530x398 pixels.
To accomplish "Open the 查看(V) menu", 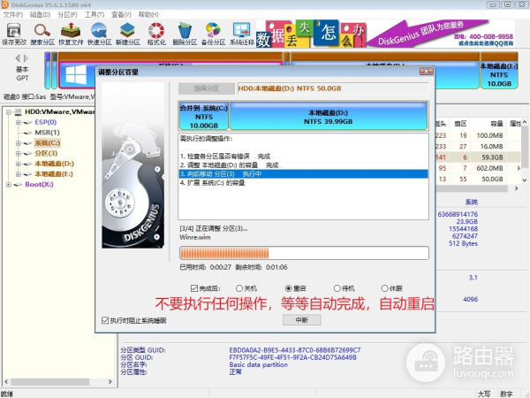I will coord(121,14).
